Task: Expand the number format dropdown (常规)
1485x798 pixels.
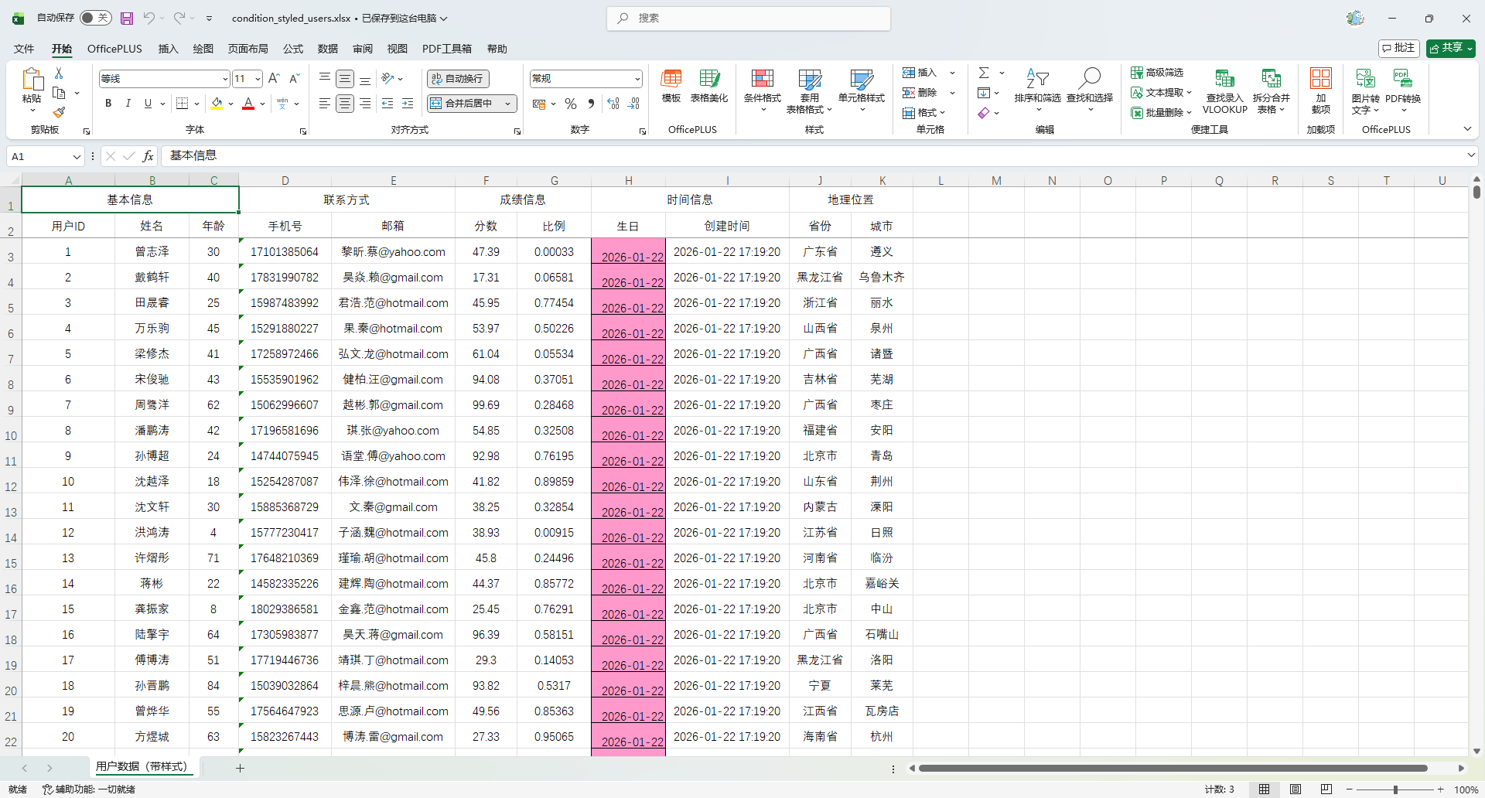Action: 637,79
